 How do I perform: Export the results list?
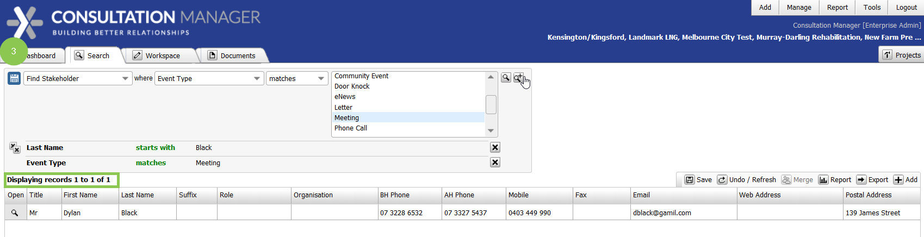pyautogui.click(x=872, y=180)
